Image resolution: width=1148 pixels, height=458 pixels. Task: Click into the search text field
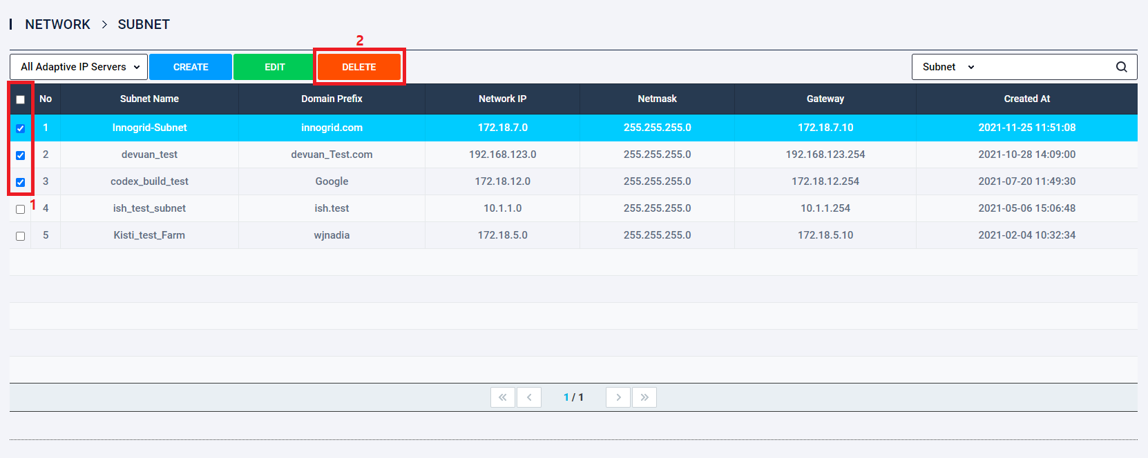(x=1043, y=67)
